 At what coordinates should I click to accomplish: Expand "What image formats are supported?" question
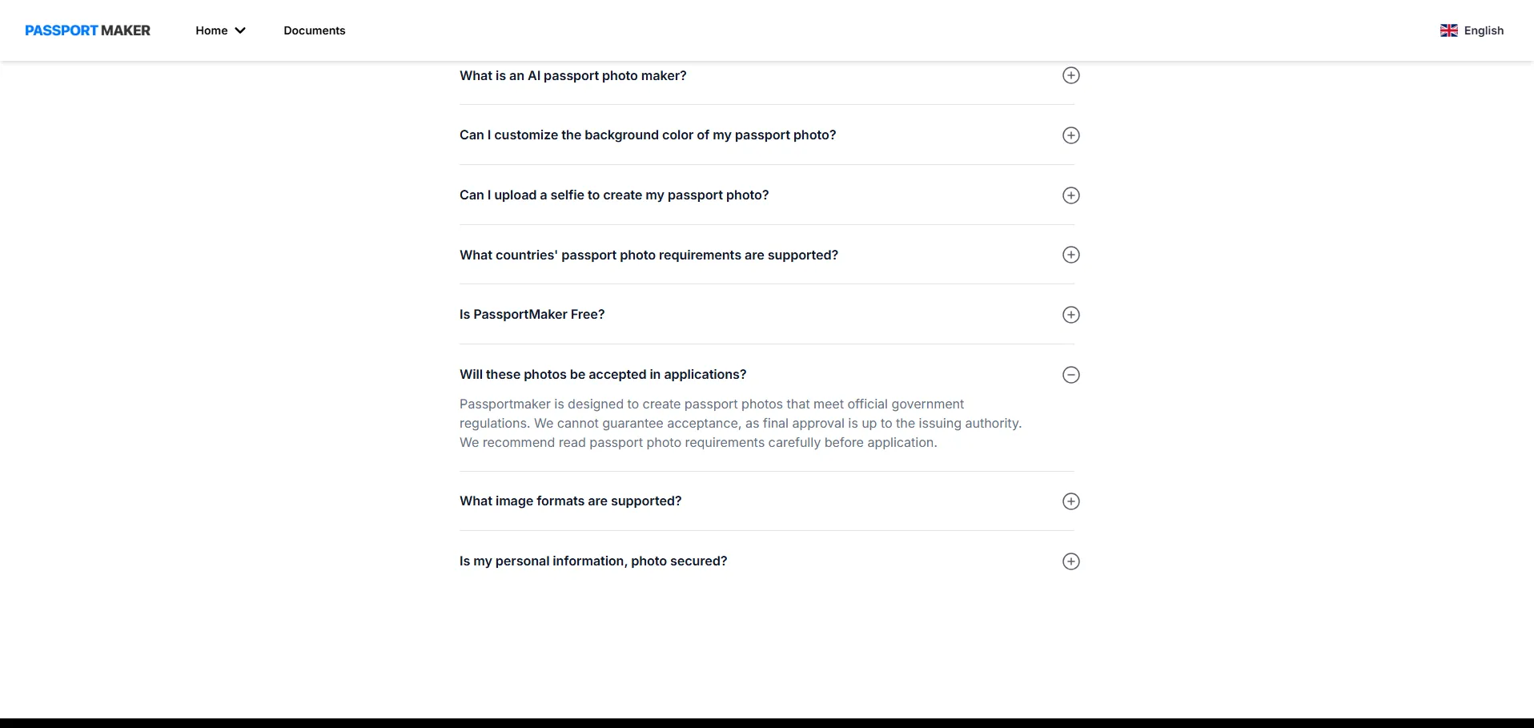570,501
